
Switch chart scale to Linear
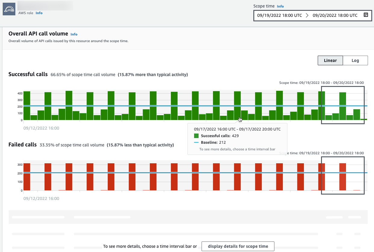point(330,60)
